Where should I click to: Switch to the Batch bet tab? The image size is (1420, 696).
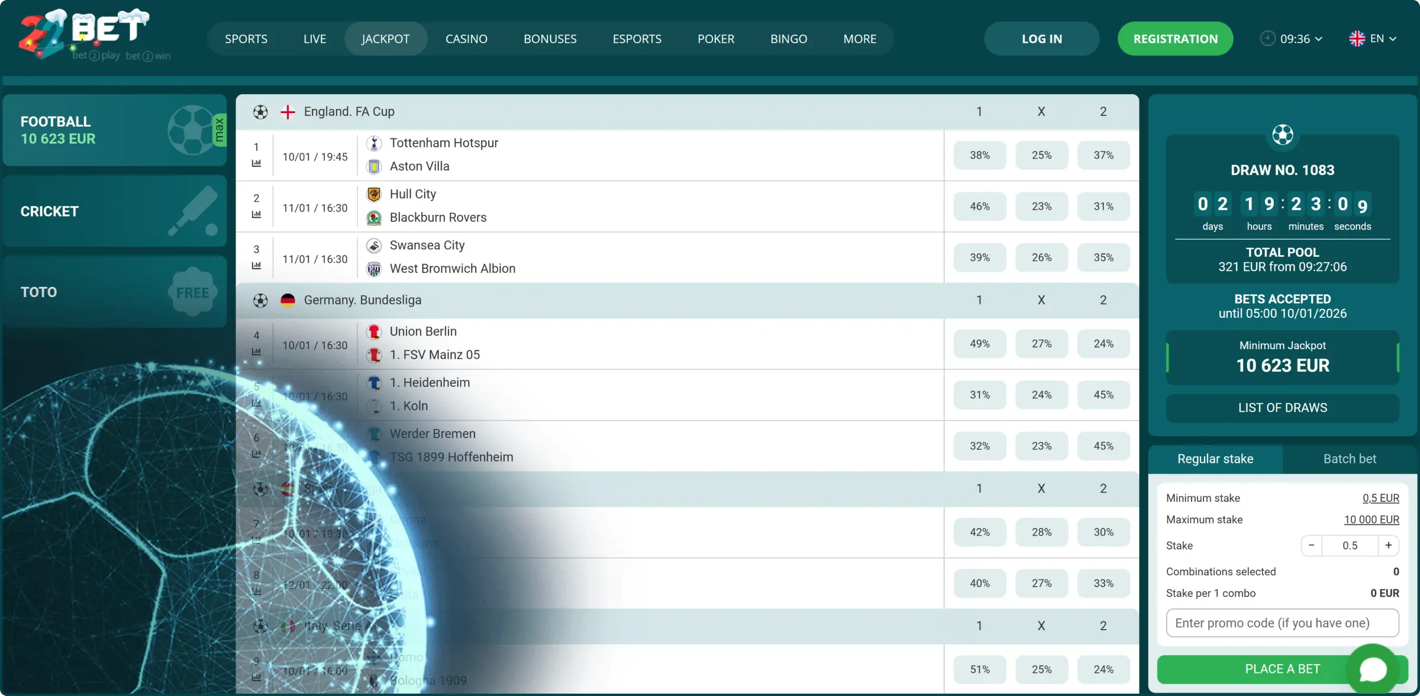1350,459
